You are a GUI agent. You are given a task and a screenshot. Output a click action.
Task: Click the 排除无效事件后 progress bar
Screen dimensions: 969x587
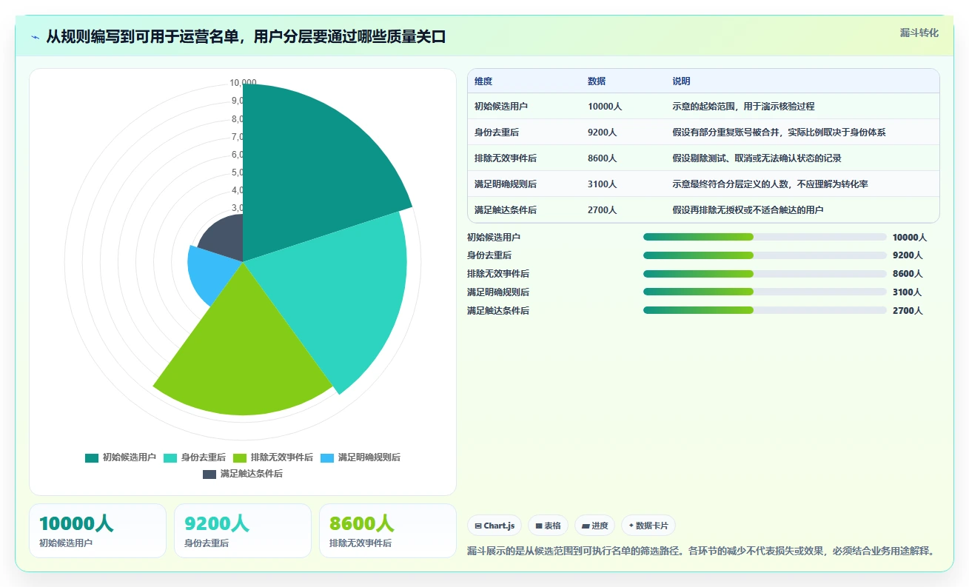pyautogui.click(x=765, y=273)
